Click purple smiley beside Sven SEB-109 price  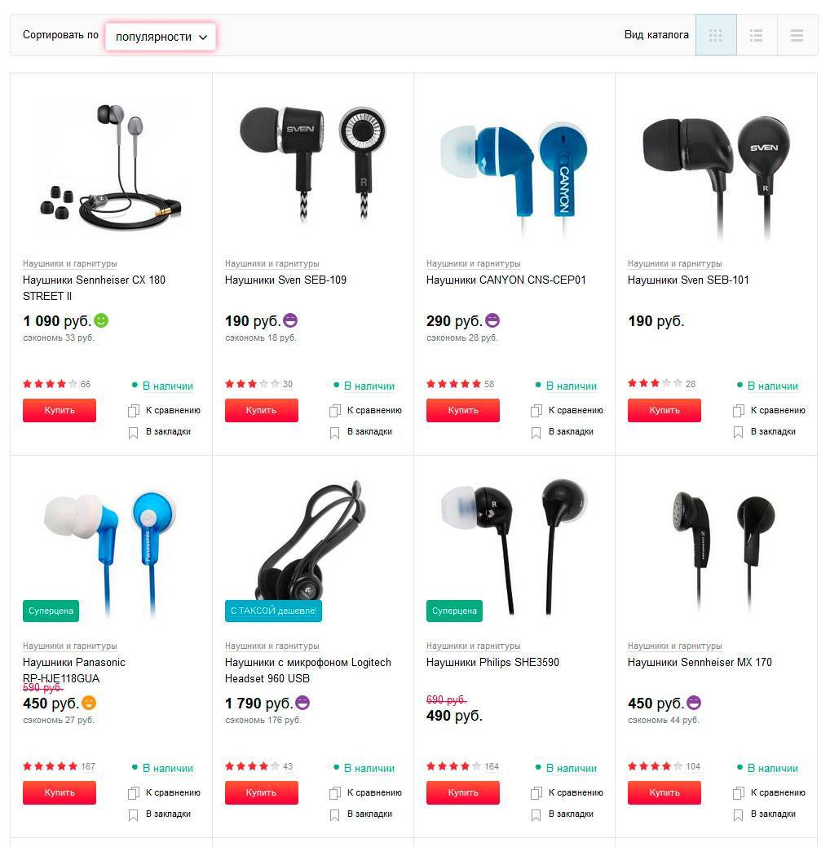click(x=290, y=320)
